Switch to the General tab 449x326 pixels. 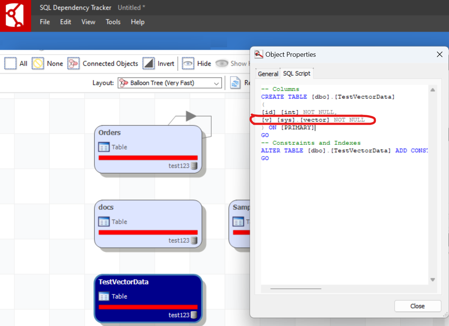pos(268,74)
